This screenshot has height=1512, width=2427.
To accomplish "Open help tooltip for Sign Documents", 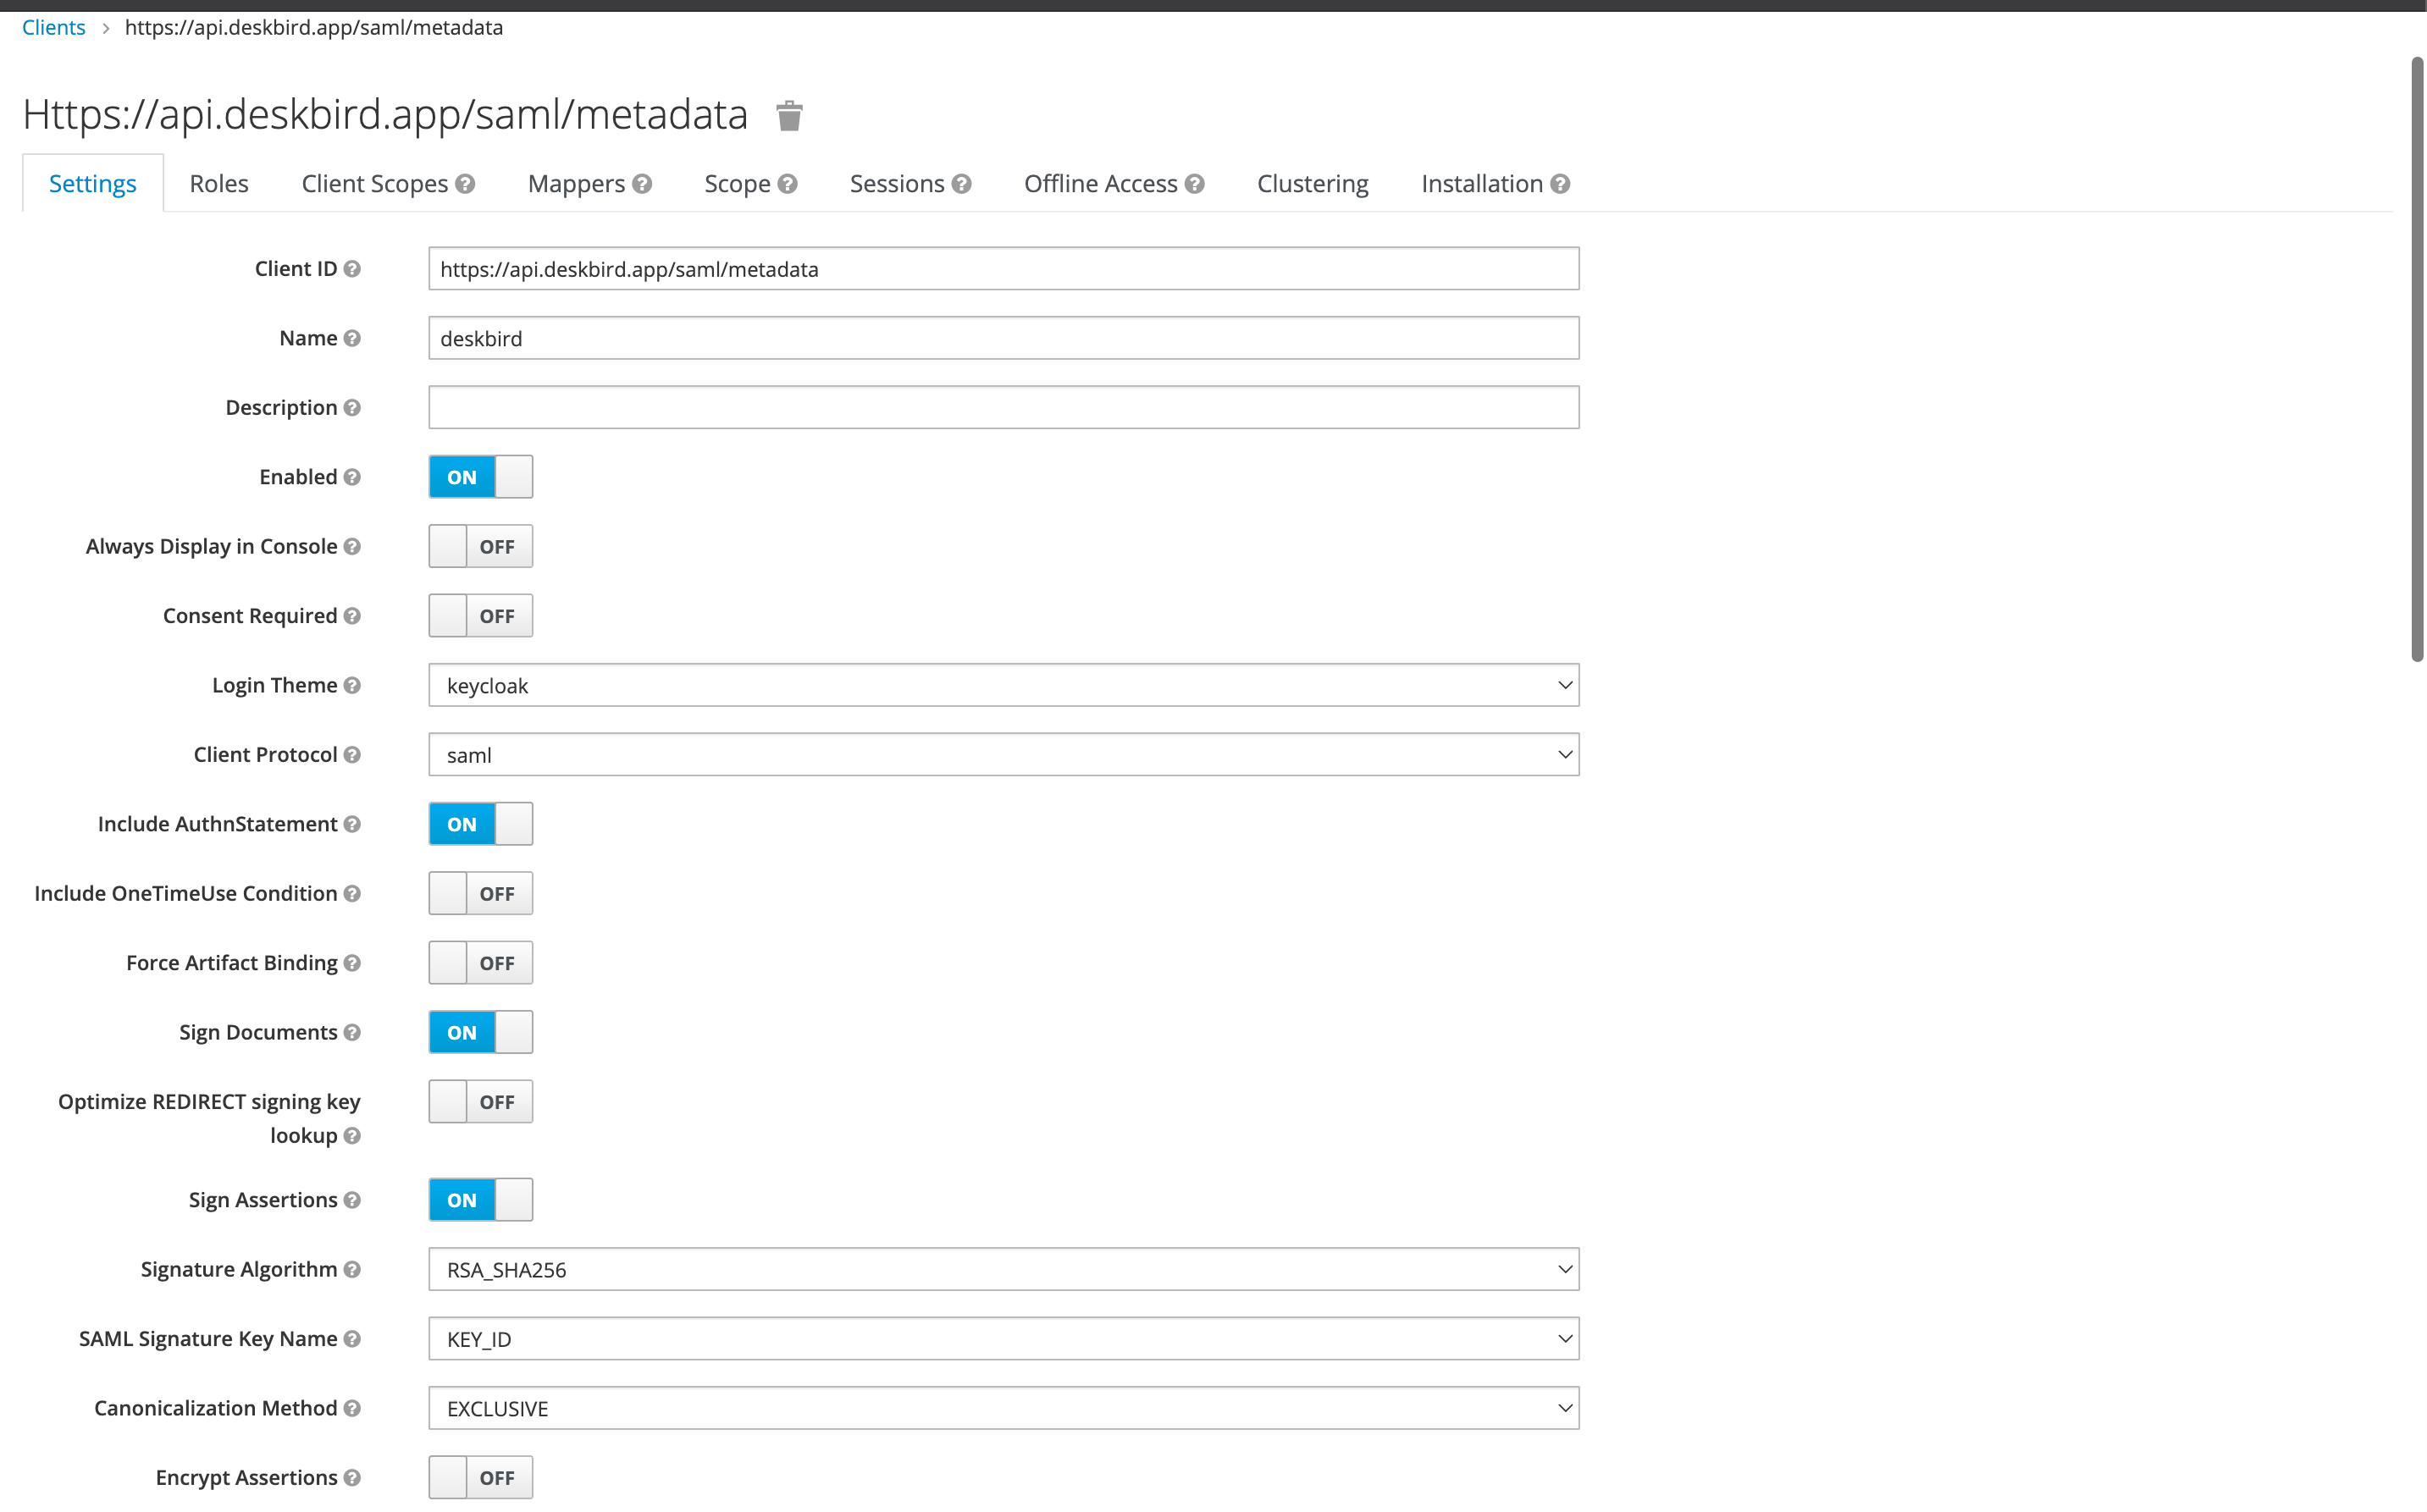I will click(x=352, y=1032).
